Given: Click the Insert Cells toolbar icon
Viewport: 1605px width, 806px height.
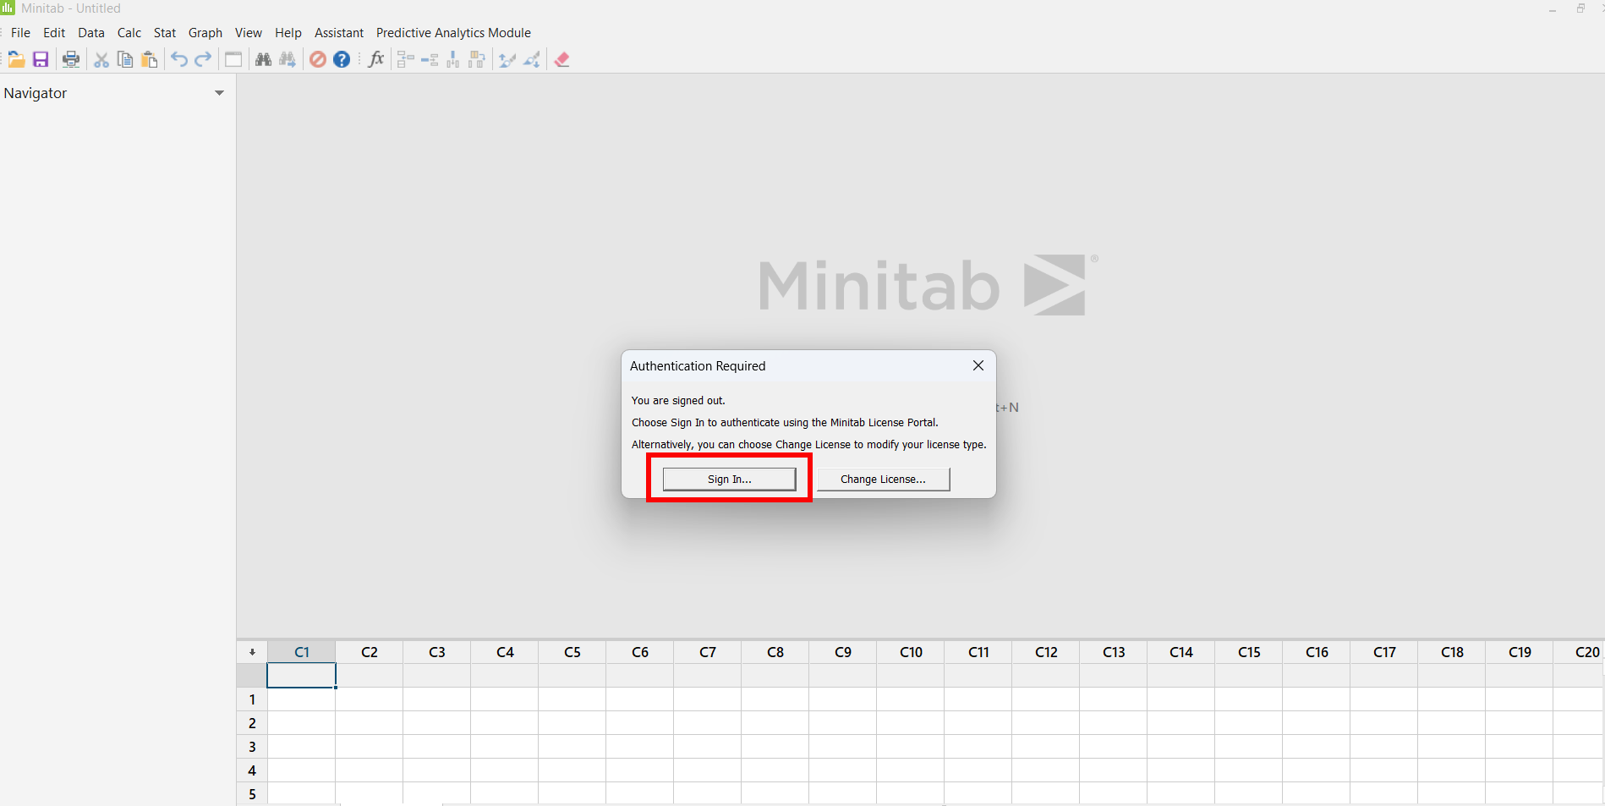Looking at the screenshot, I should click(405, 59).
